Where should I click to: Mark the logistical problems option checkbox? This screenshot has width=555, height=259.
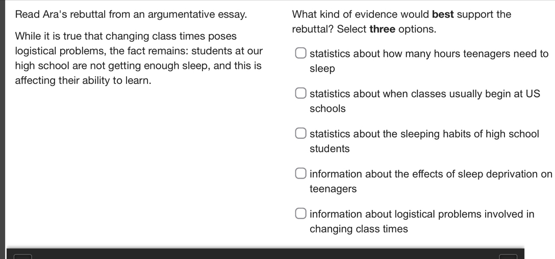(300, 214)
